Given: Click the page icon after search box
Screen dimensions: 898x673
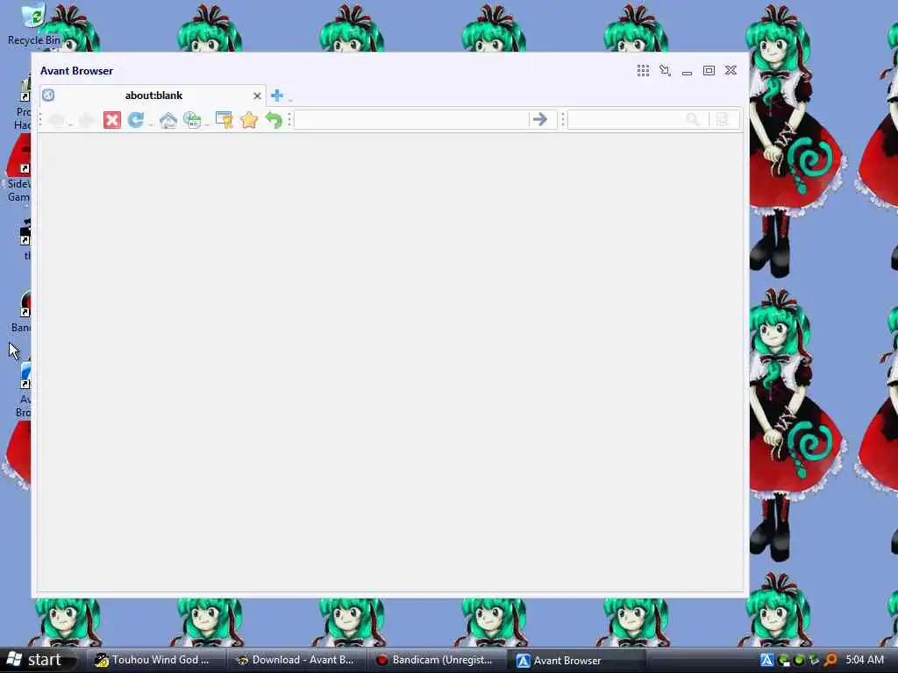Looking at the screenshot, I should (x=723, y=119).
